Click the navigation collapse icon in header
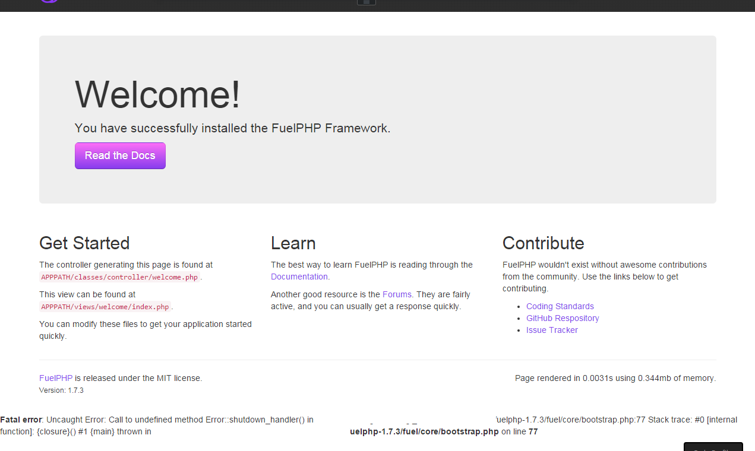This screenshot has width=755, height=451. (366, 2)
